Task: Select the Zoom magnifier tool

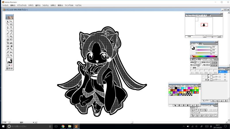Action: 11,55
